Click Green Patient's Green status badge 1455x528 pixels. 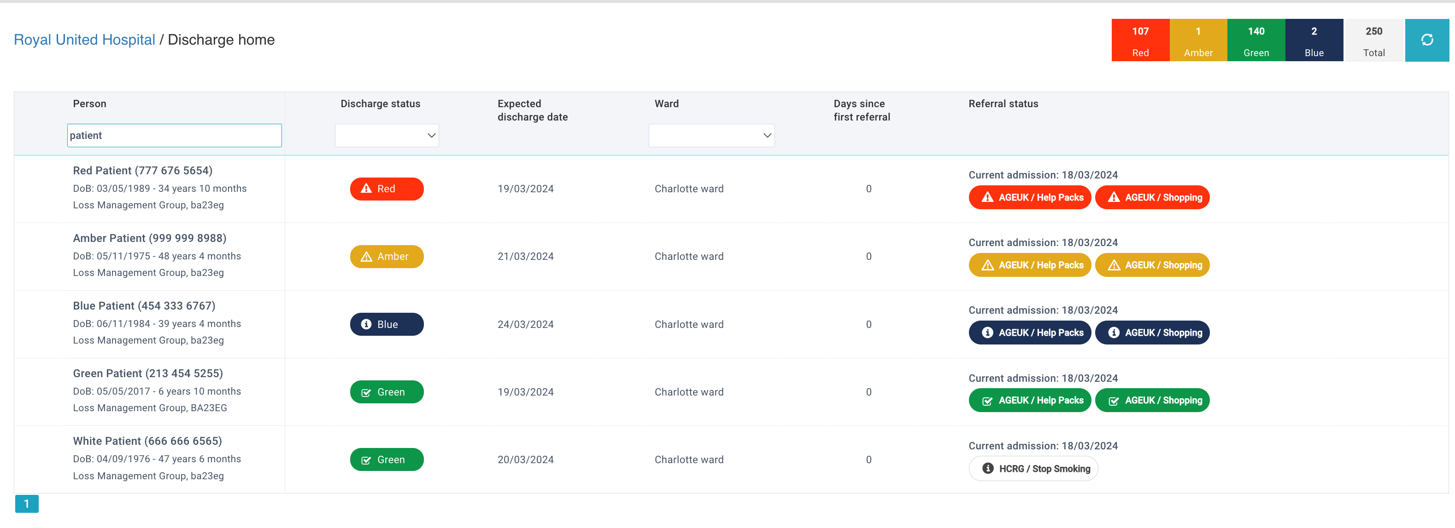point(387,392)
